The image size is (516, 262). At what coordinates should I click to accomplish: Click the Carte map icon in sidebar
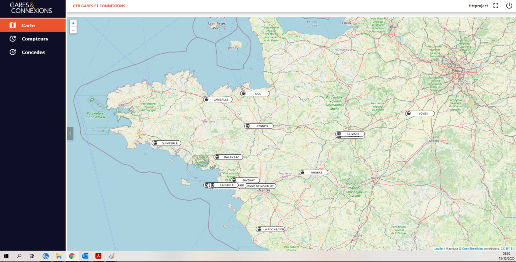tap(13, 25)
